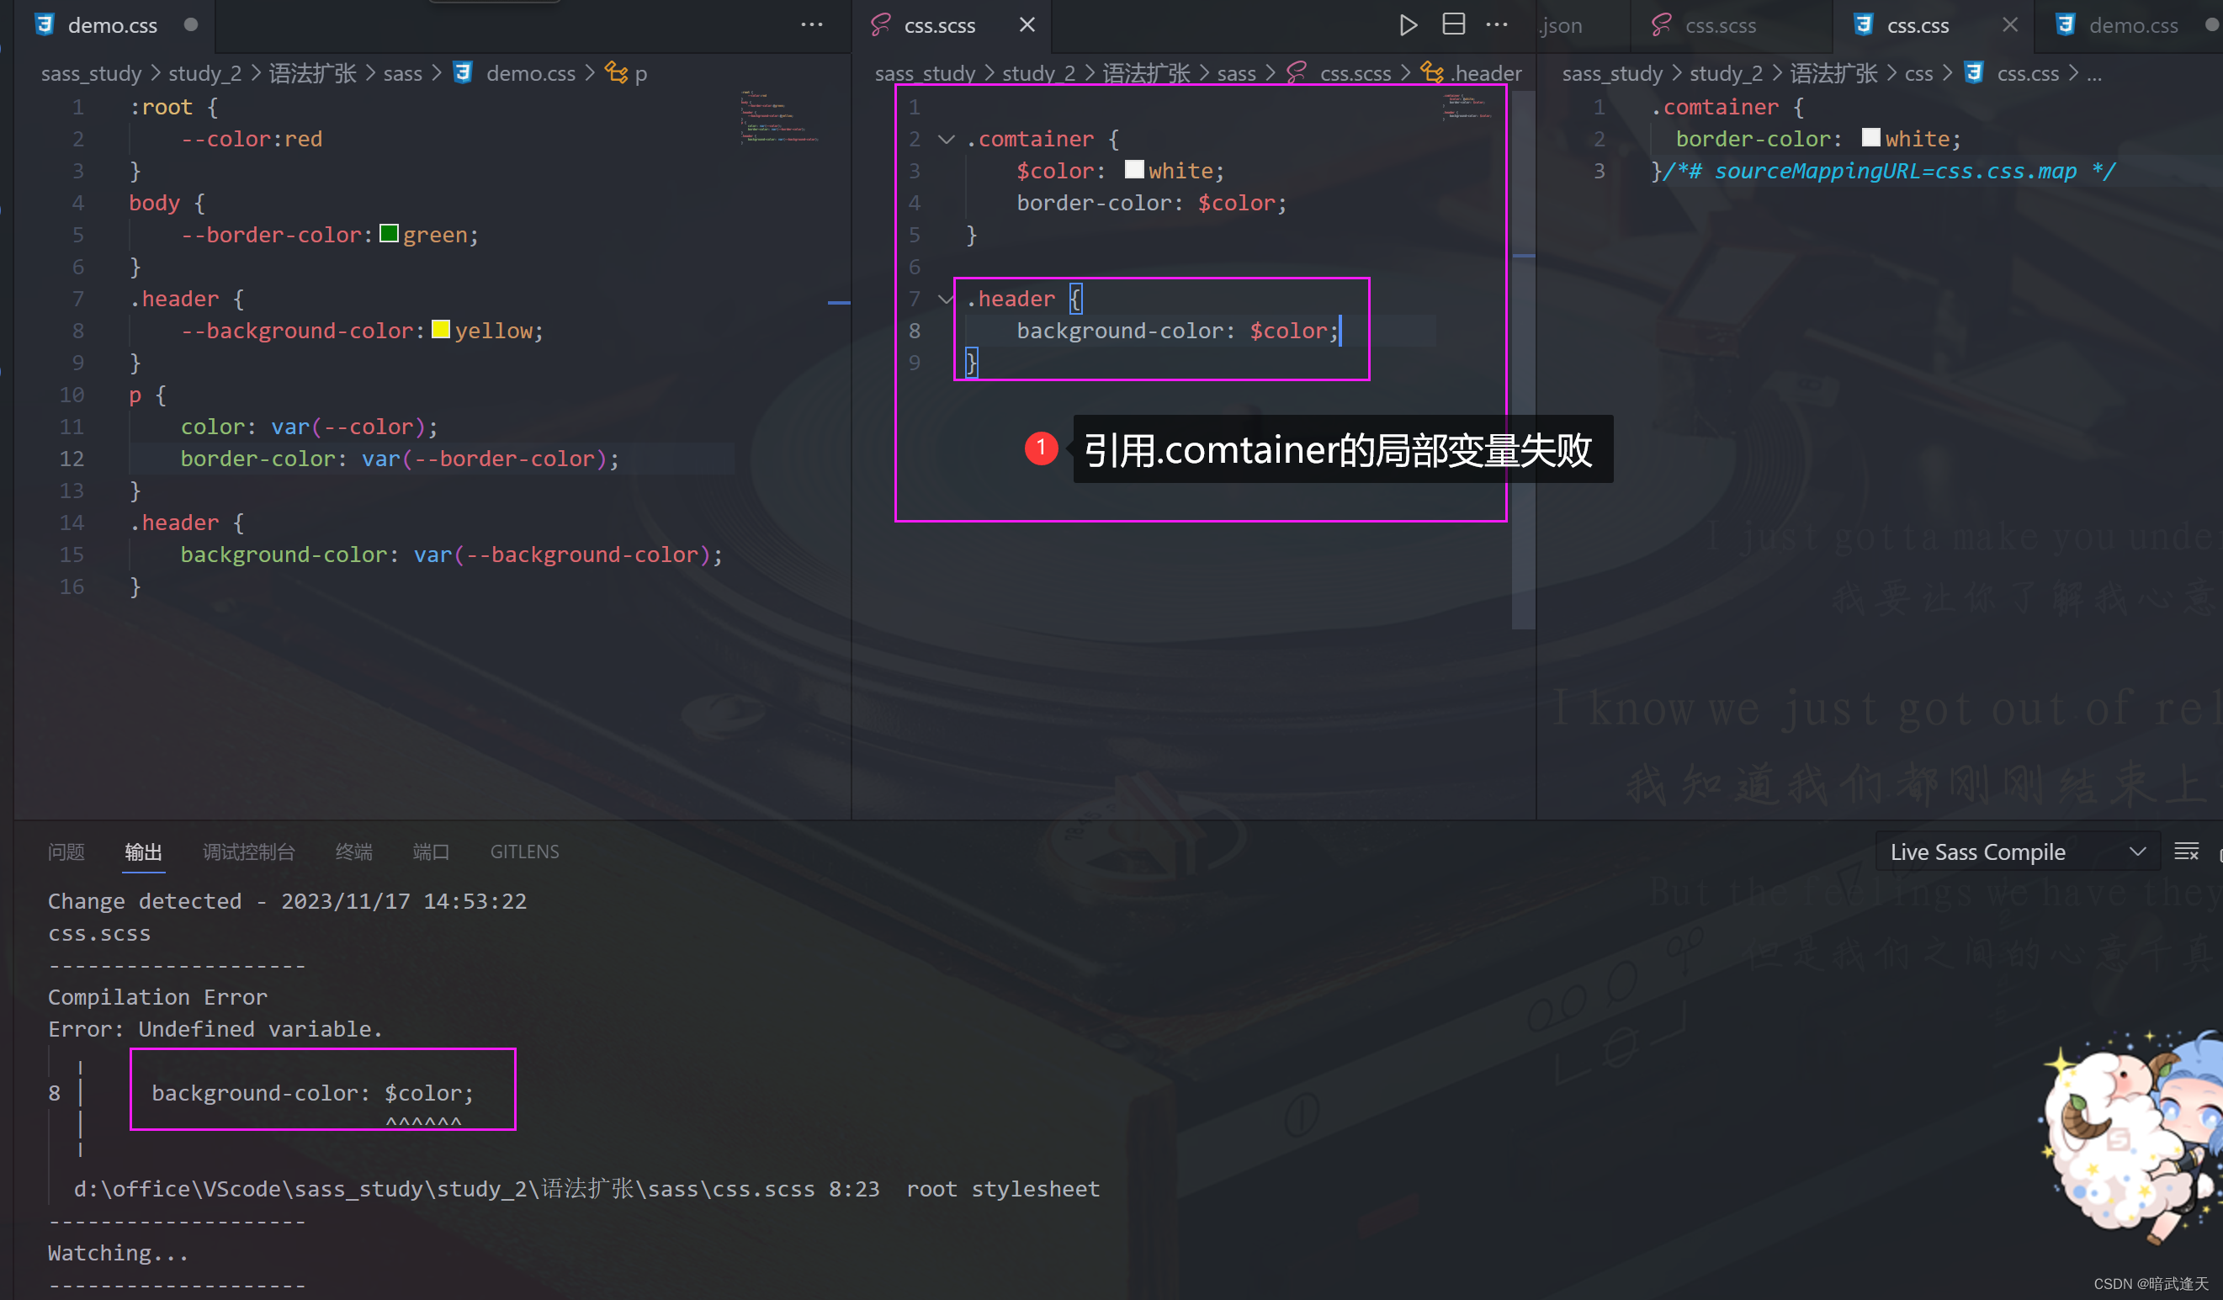Click the CSS icon on the css.css tab
This screenshot has width=2223, height=1300.
1863,24
